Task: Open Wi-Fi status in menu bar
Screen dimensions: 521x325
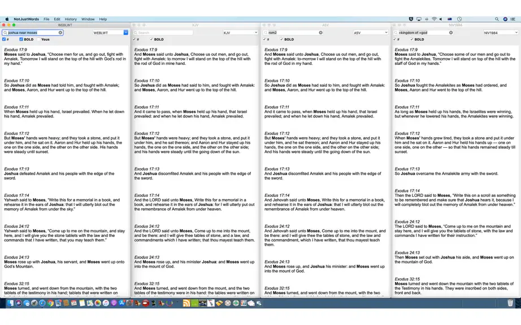Action: click(434, 19)
